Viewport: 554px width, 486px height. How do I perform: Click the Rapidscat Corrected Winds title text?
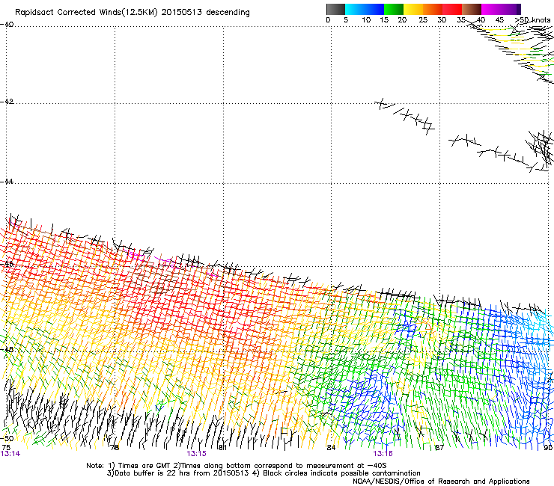tap(133, 13)
